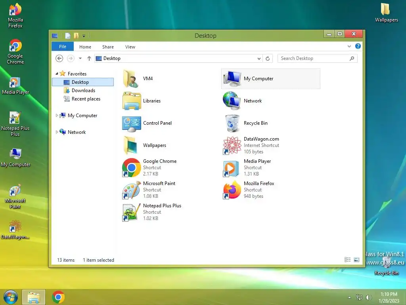Screen dimensions: 406x305
Task: Expand Network in navigation pane
Action: [57, 132]
